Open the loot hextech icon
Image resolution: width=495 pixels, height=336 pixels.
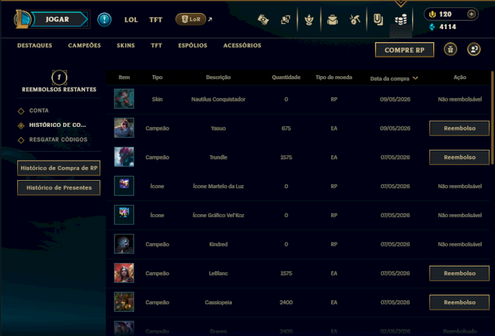tap(355, 20)
